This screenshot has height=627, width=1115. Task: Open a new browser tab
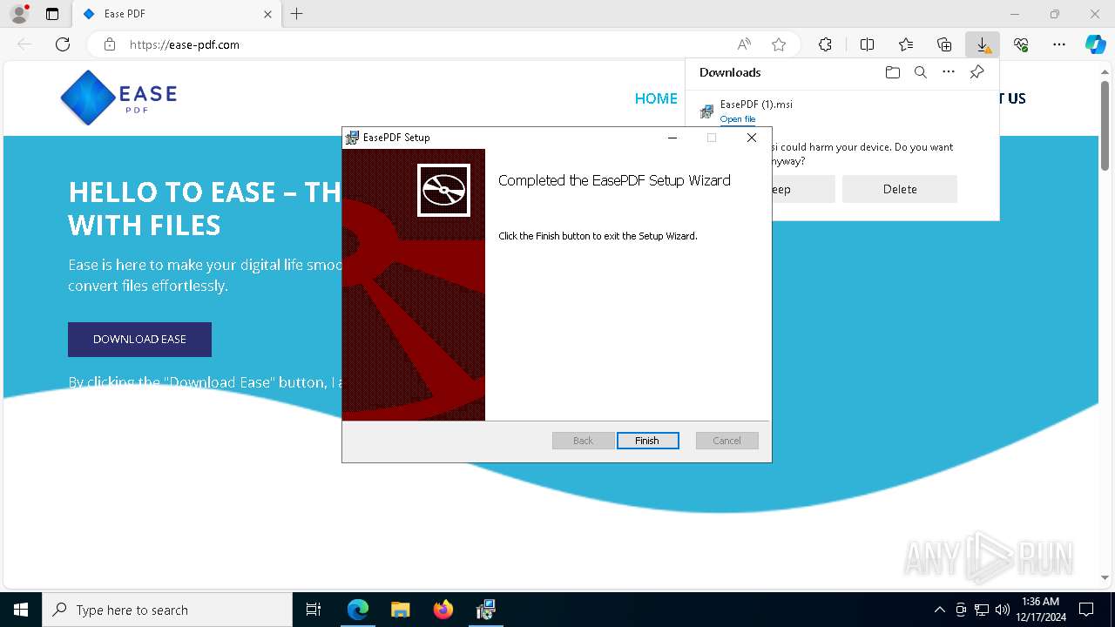pos(297,14)
